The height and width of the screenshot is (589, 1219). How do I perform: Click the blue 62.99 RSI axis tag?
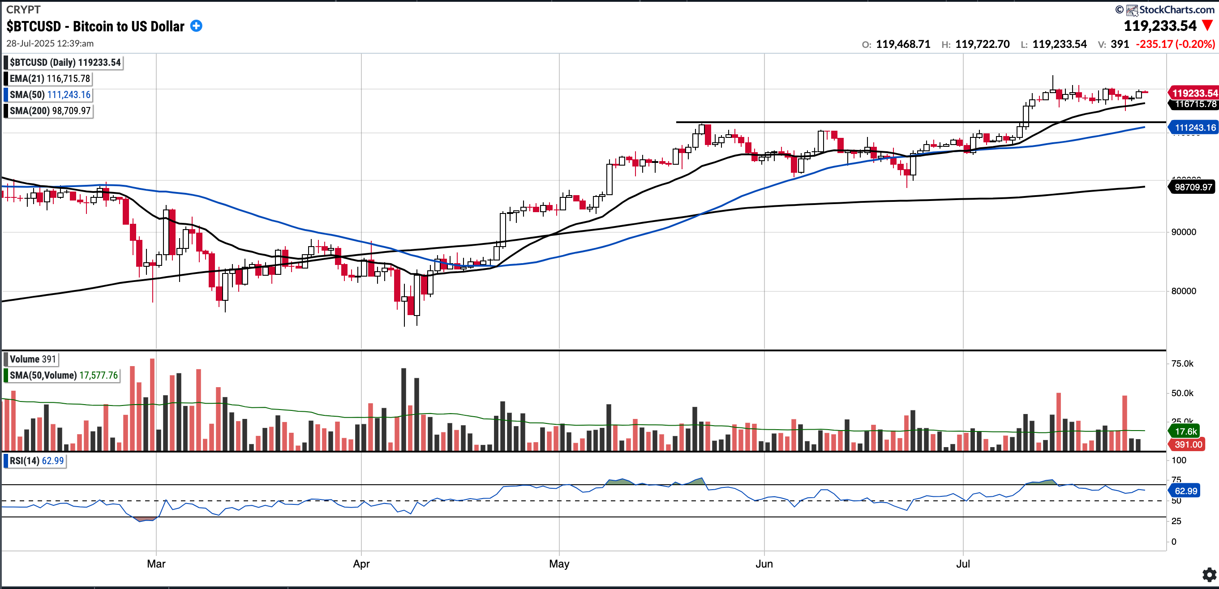tap(1185, 491)
